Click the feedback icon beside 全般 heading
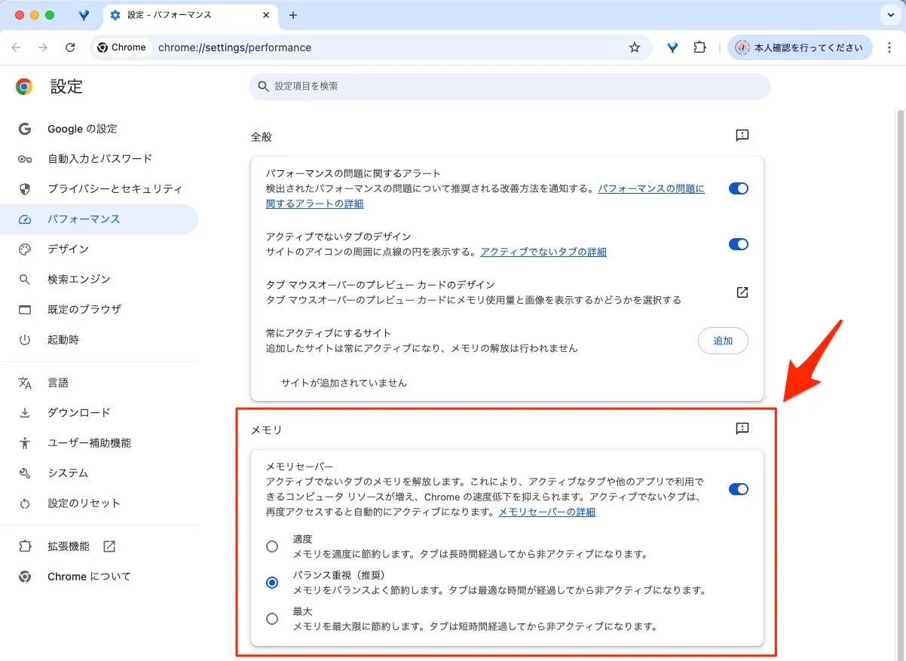 742,136
